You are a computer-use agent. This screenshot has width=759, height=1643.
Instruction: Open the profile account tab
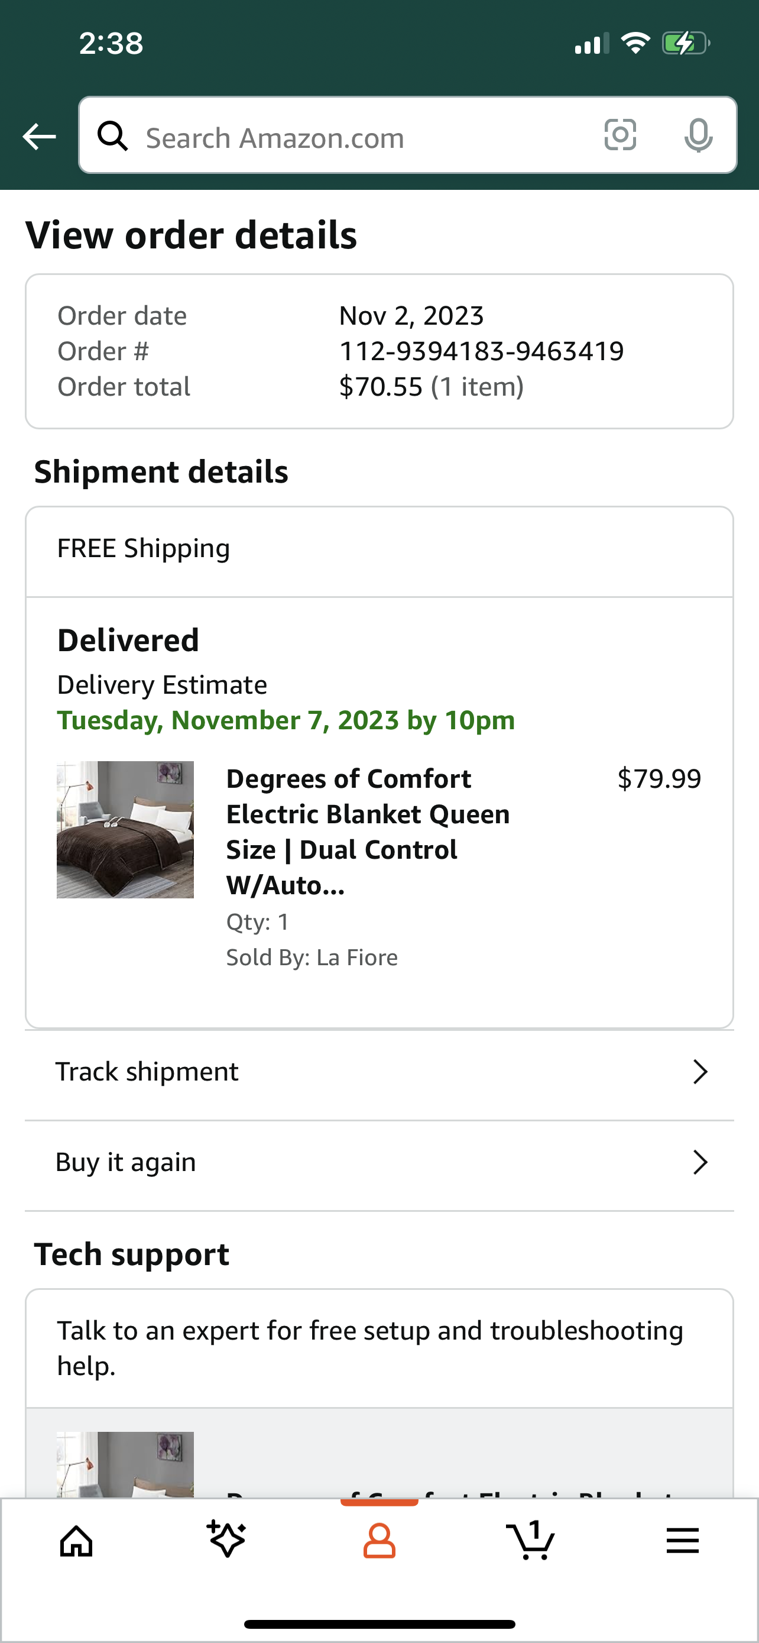tap(379, 1542)
